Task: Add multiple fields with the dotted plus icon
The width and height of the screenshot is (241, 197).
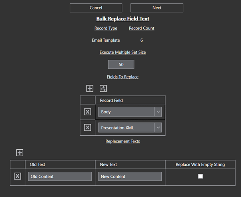Action: click(103, 88)
